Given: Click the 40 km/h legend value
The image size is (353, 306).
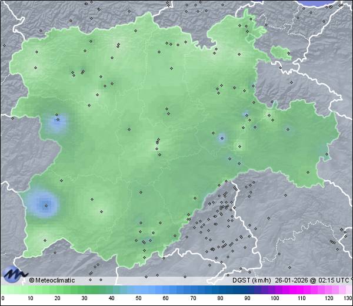Looking at the screenshot, I should (111, 298).
